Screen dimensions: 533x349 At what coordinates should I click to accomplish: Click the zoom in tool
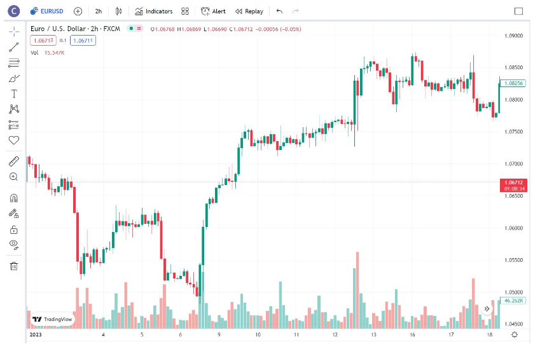point(13,177)
